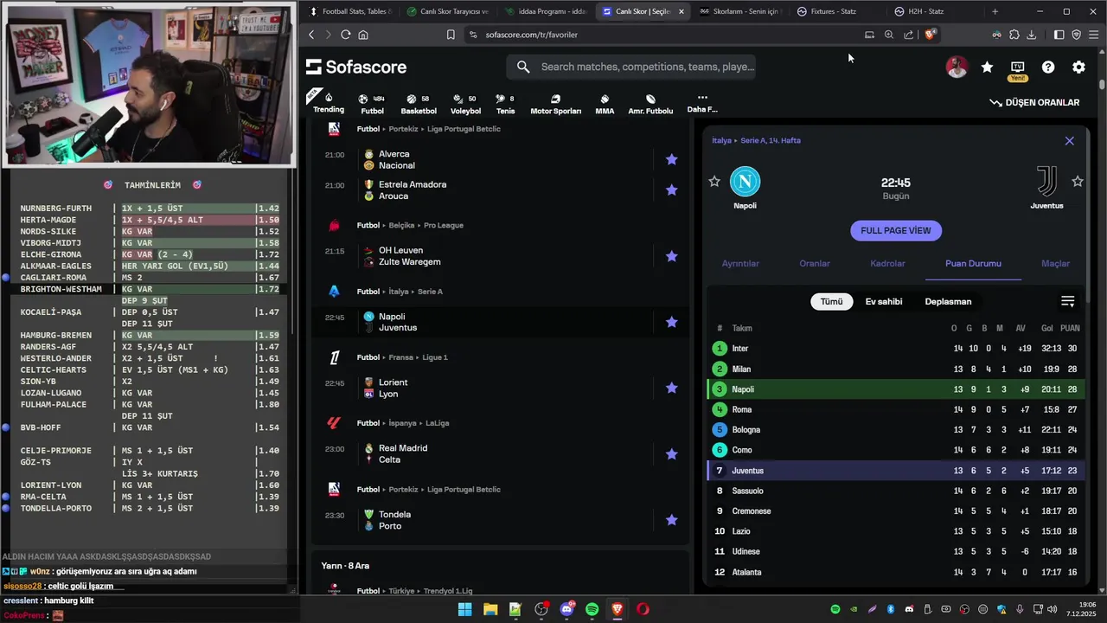Open the Trending sports category

pyautogui.click(x=328, y=103)
